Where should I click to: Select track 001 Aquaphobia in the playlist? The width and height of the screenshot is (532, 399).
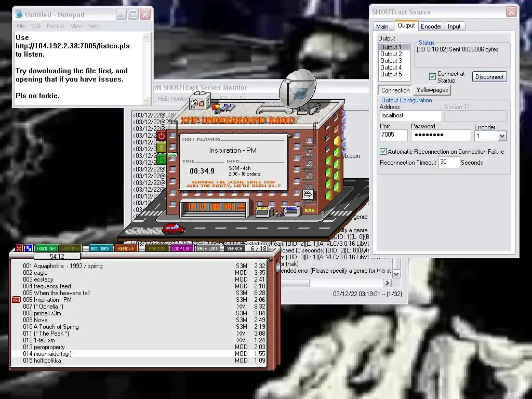(x=139, y=266)
